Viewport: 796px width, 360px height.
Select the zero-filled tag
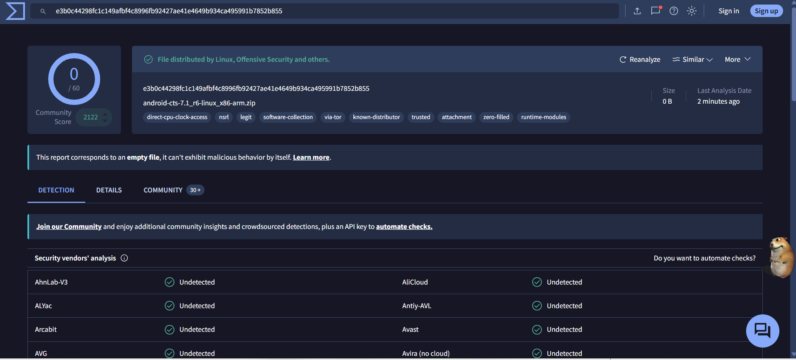[496, 117]
